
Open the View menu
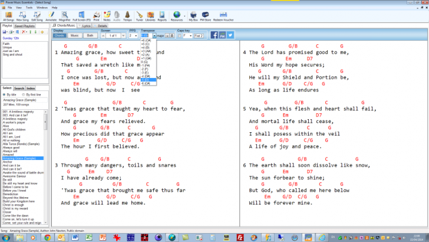tap(19, 8)
